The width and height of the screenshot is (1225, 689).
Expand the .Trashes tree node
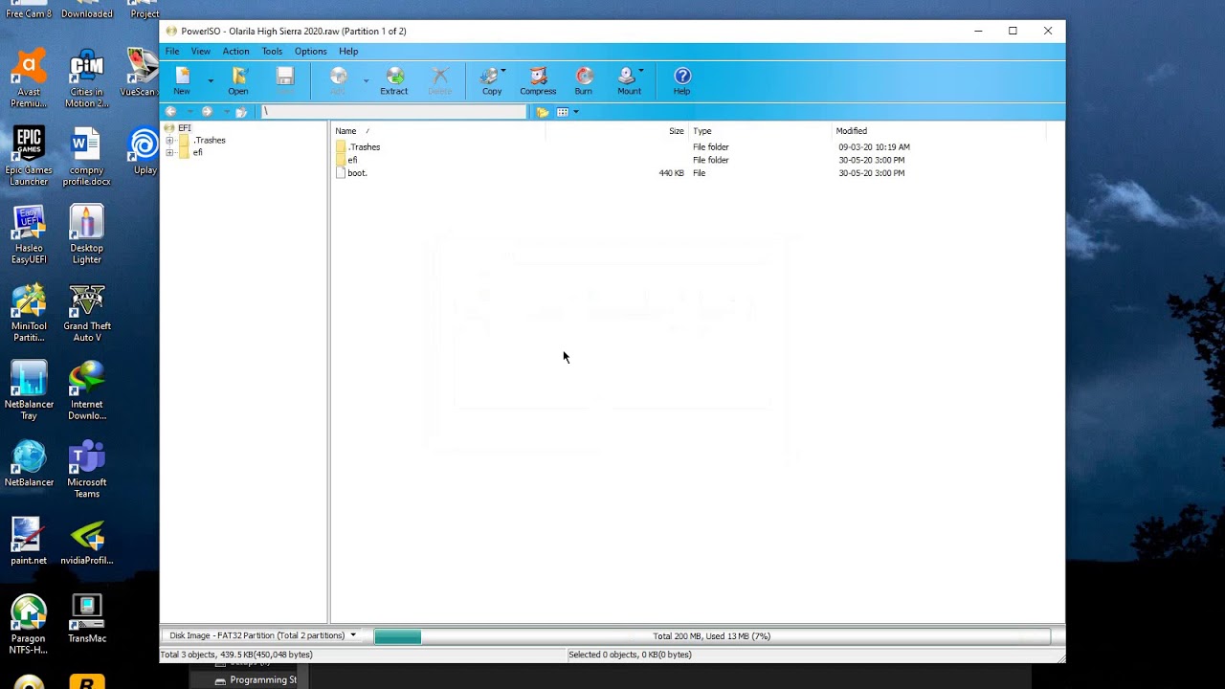(169, 141)
